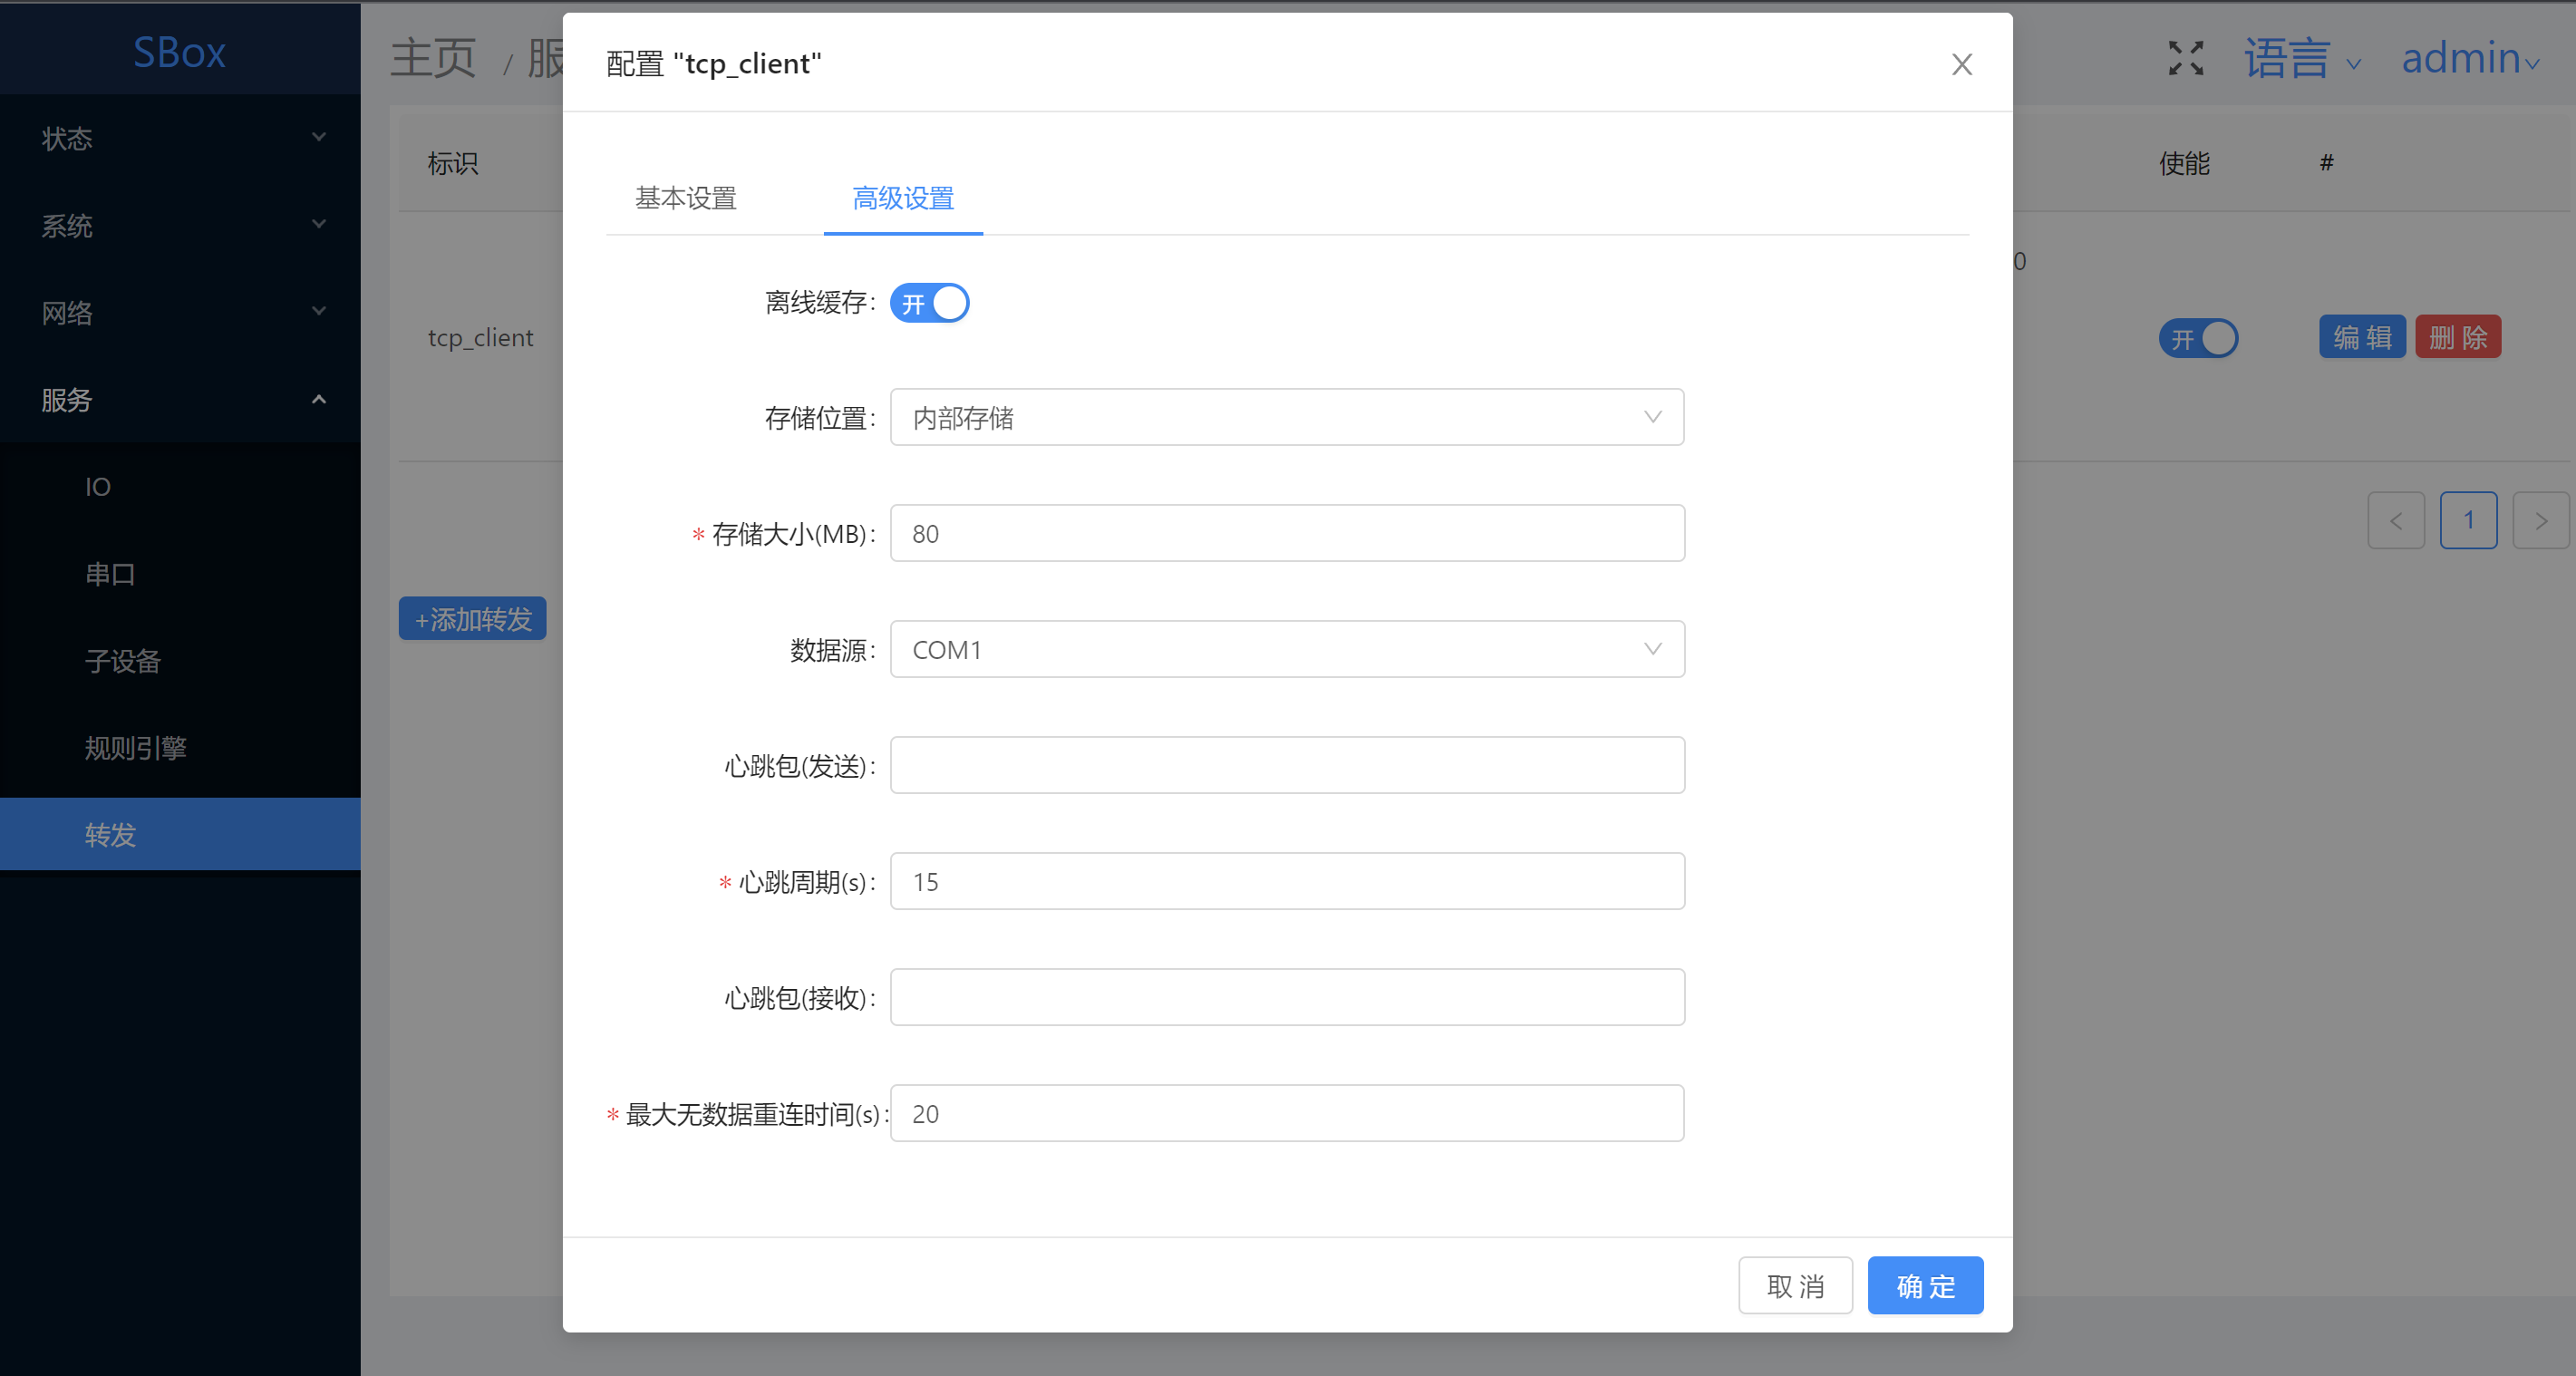Image resolution: width=2576 pixels, height=1376 pixels.
Task: Open the 串口 sidebar item
Action: pyautogui.click(x=110, y=574)
